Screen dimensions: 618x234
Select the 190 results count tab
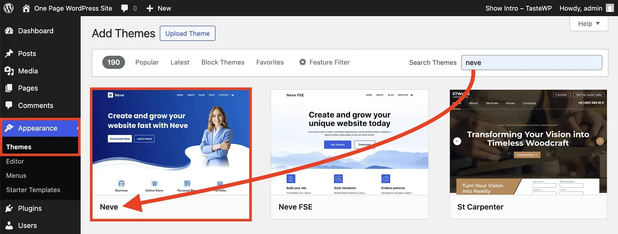pyautogui.click(x=113, y=62)
